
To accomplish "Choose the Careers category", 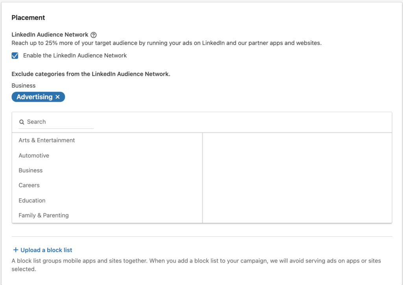I will coord(107,185).
